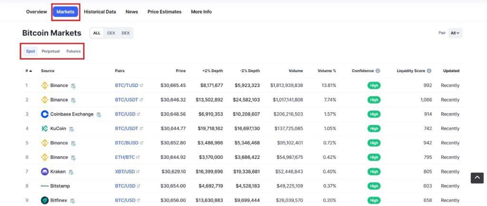Select the CEX filter toggle
This screenshot has width=487, height=206.
click(x=111, y=33)
